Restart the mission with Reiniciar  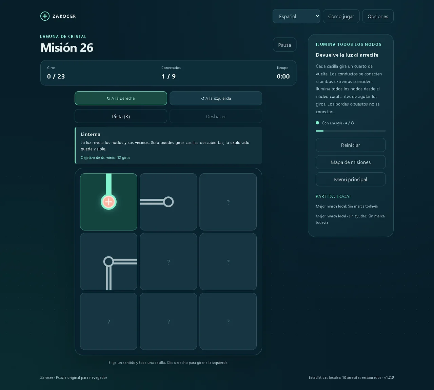point(351,145)
